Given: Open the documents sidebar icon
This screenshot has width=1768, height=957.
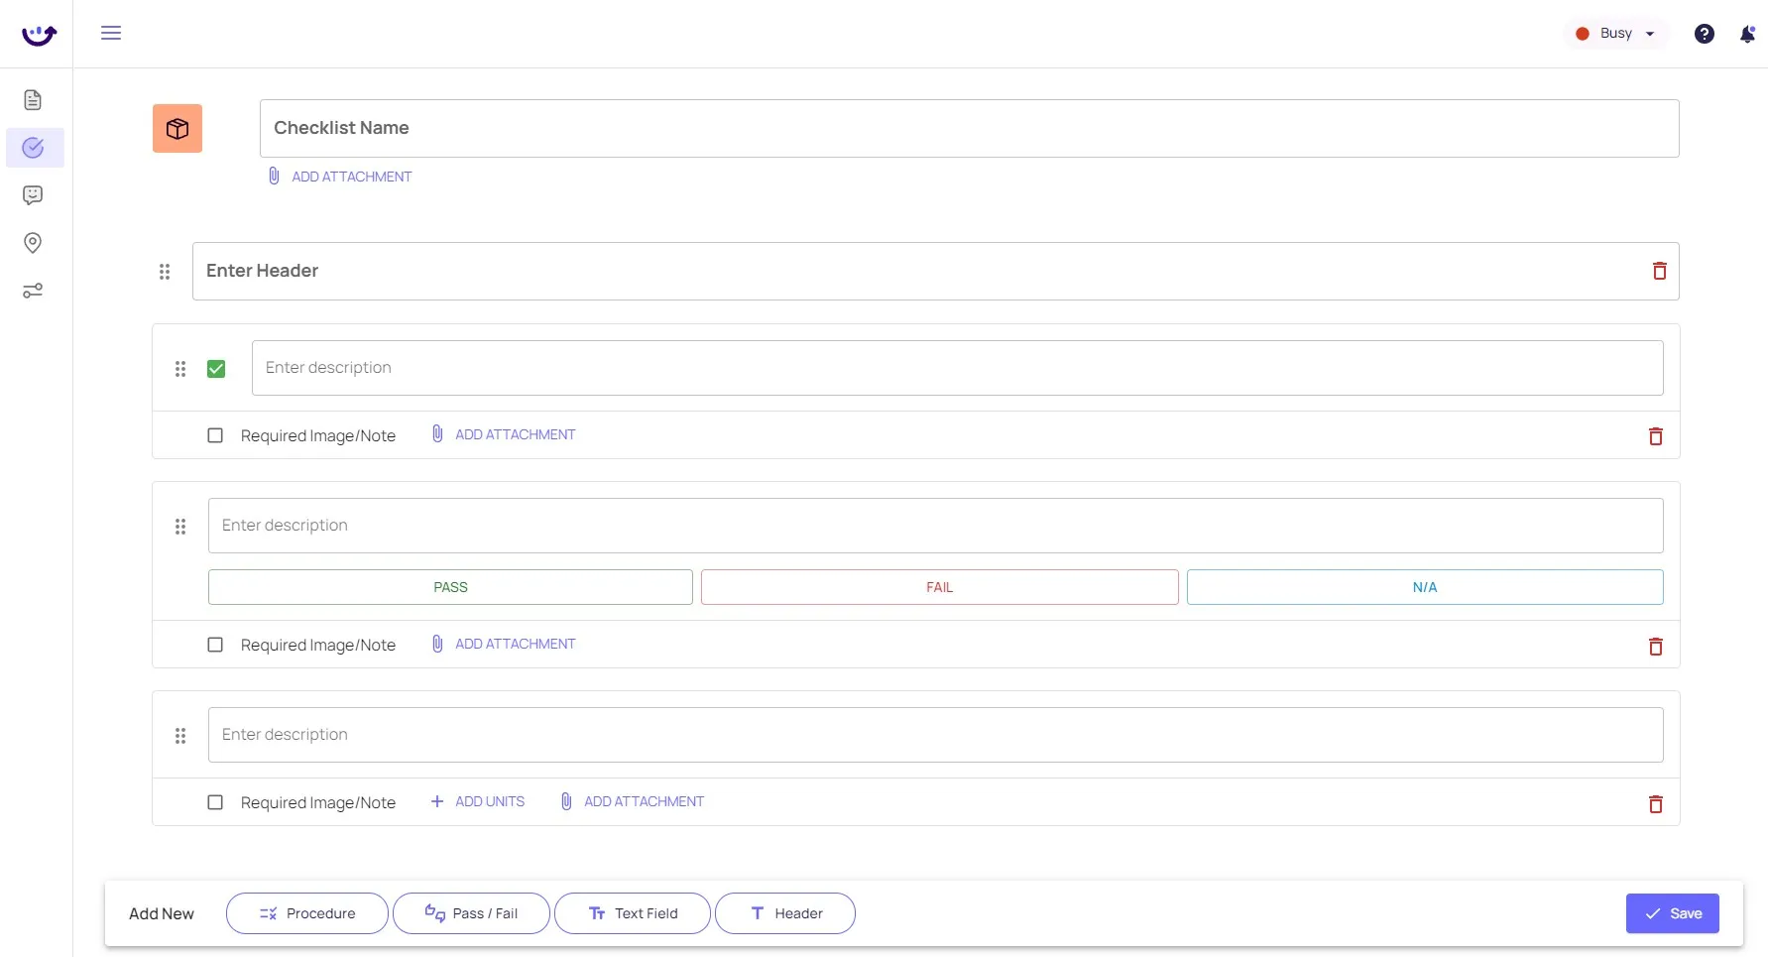Looking at the screenshot, I should (33, 100).
